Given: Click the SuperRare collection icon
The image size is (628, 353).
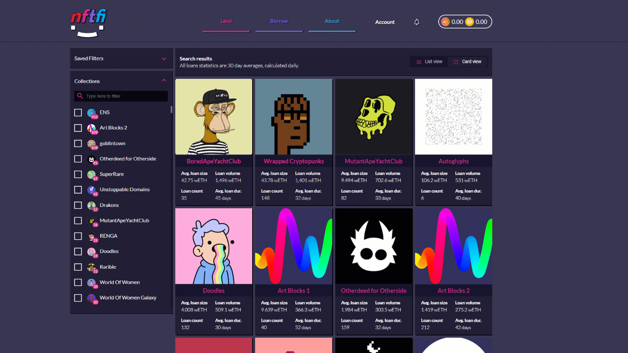Looking at the screenshot, I should tap(92, 175).
